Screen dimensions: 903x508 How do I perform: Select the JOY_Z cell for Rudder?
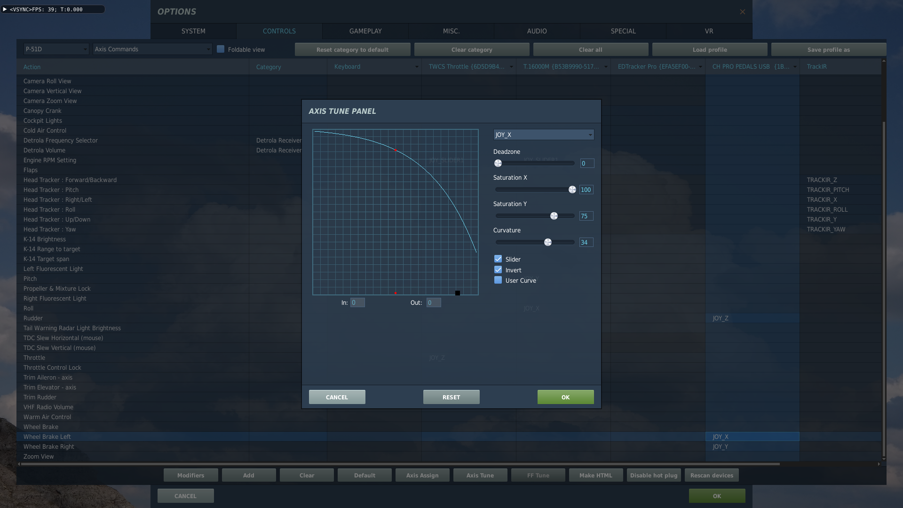coord(752,318)
